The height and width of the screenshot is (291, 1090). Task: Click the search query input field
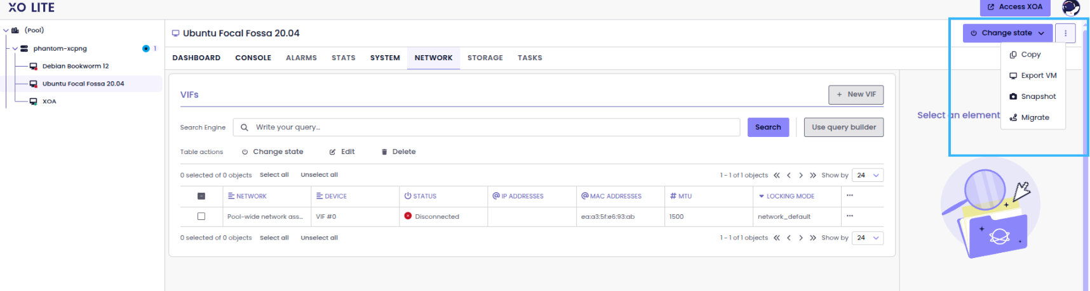click(489, 127)
